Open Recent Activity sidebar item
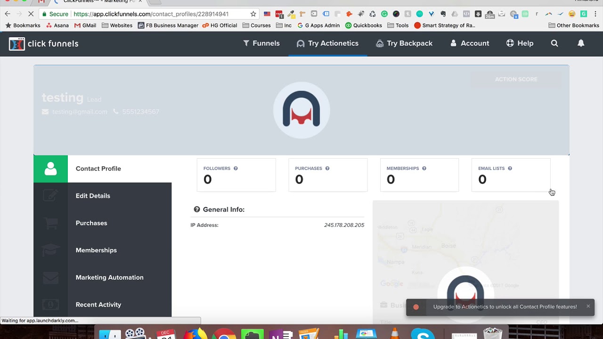This screenshot has height=339, width=603. [x=103, y=305]
